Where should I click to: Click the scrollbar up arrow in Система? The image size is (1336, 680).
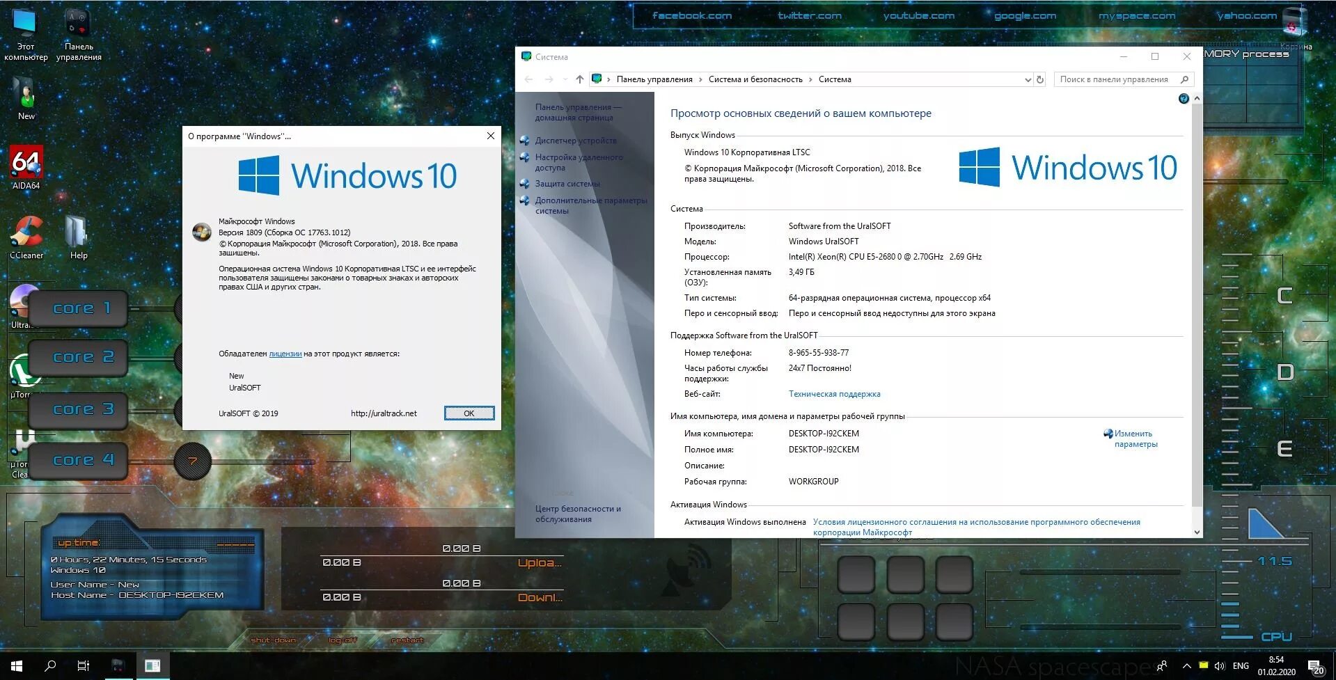coord(1197,99)
